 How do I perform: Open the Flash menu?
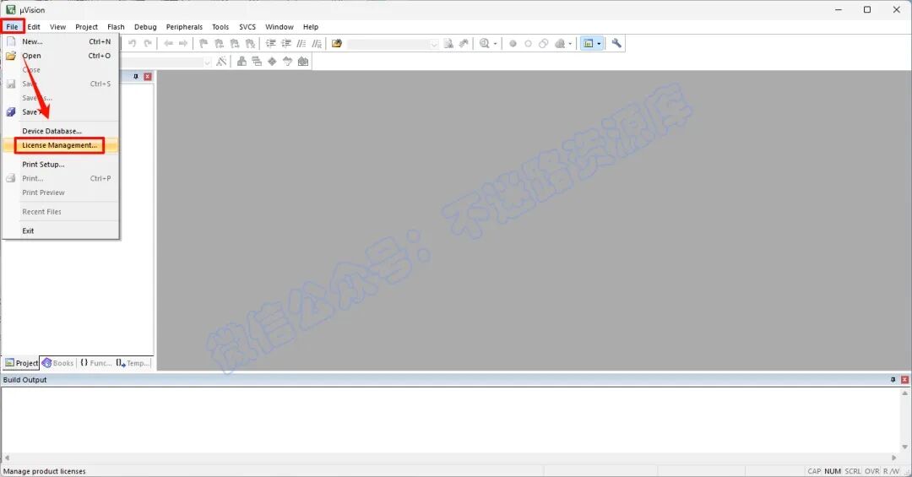click(116, 27)
